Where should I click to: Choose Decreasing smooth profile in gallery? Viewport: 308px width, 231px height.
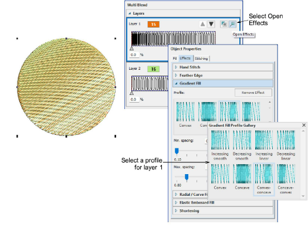(x=242, y=145)
